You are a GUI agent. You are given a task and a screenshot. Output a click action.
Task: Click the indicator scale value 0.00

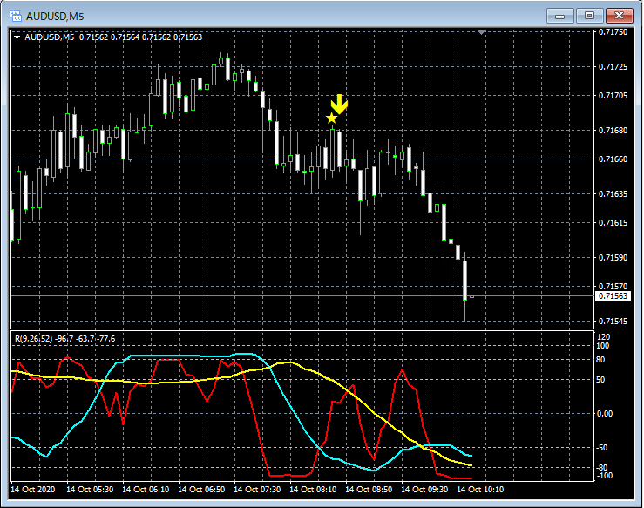click(x=605, y=414)
